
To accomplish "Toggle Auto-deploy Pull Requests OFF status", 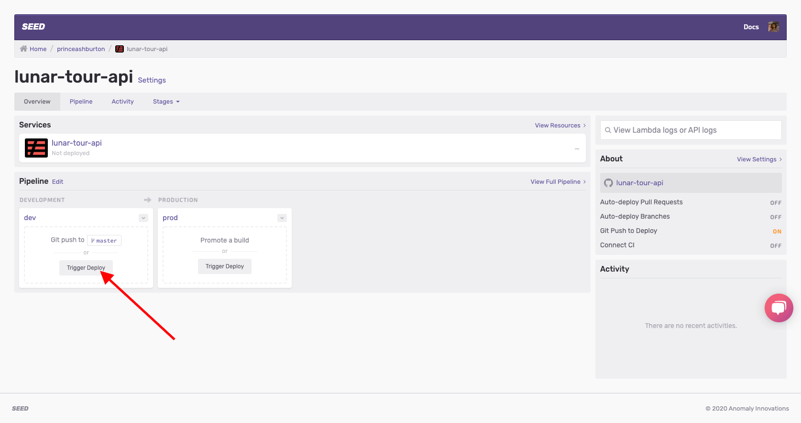I will click(x=776, y=203).
